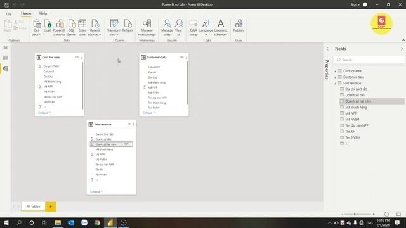Expand Customer data in Fields pane

335,77
